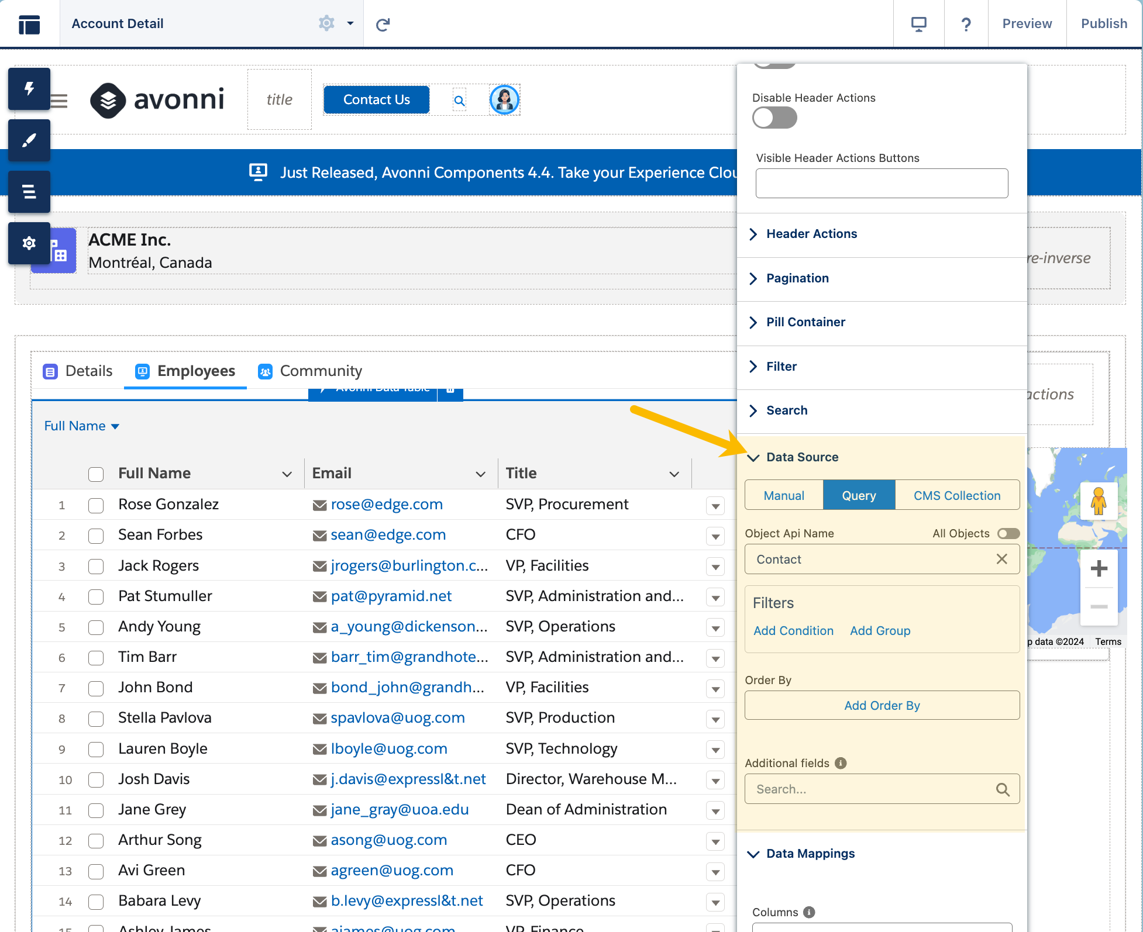This screenshot has height=932, width=1143.
Task: Select the CMS Collection source tab
Action: click(x=956, y=495)
